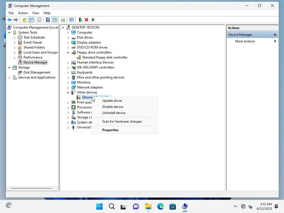284x213 pixels.
Task: Collapse the DESKTOP-7E55V3N root node
Action: pos(63,27)
